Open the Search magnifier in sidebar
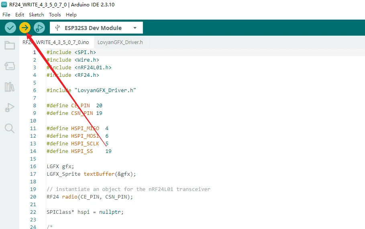Image resolution: width=365 pixels, height=229 pixels. pos(10,128)
